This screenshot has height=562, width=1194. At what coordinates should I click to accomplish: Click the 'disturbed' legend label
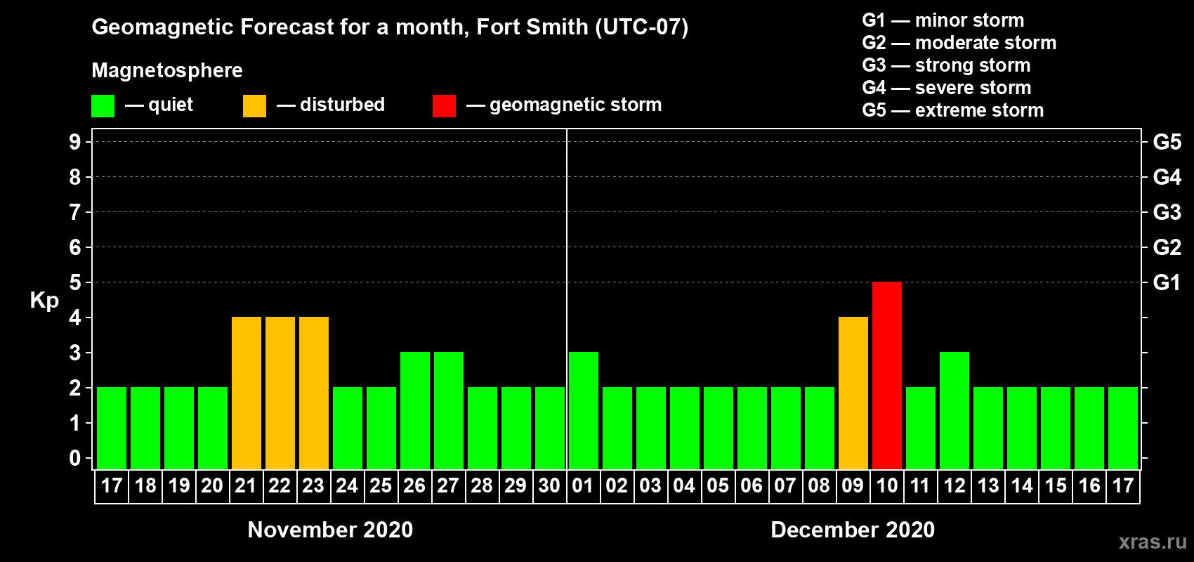[342, 105]
